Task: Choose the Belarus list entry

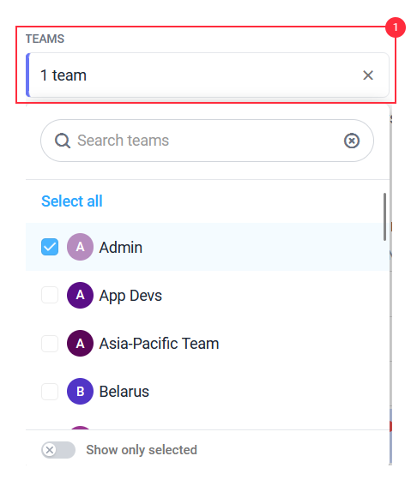Action: pos(208,391)
